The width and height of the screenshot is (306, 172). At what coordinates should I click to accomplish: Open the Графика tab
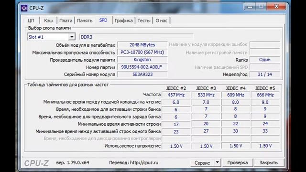point(124,21)
